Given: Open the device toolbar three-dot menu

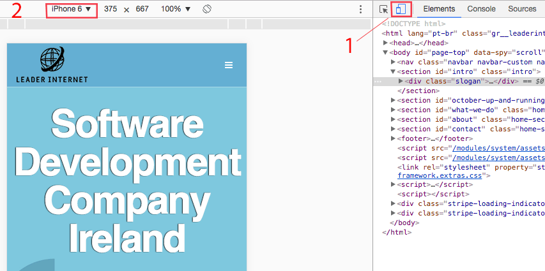Looking at the screenshot, I should click(x=361, y=10).
